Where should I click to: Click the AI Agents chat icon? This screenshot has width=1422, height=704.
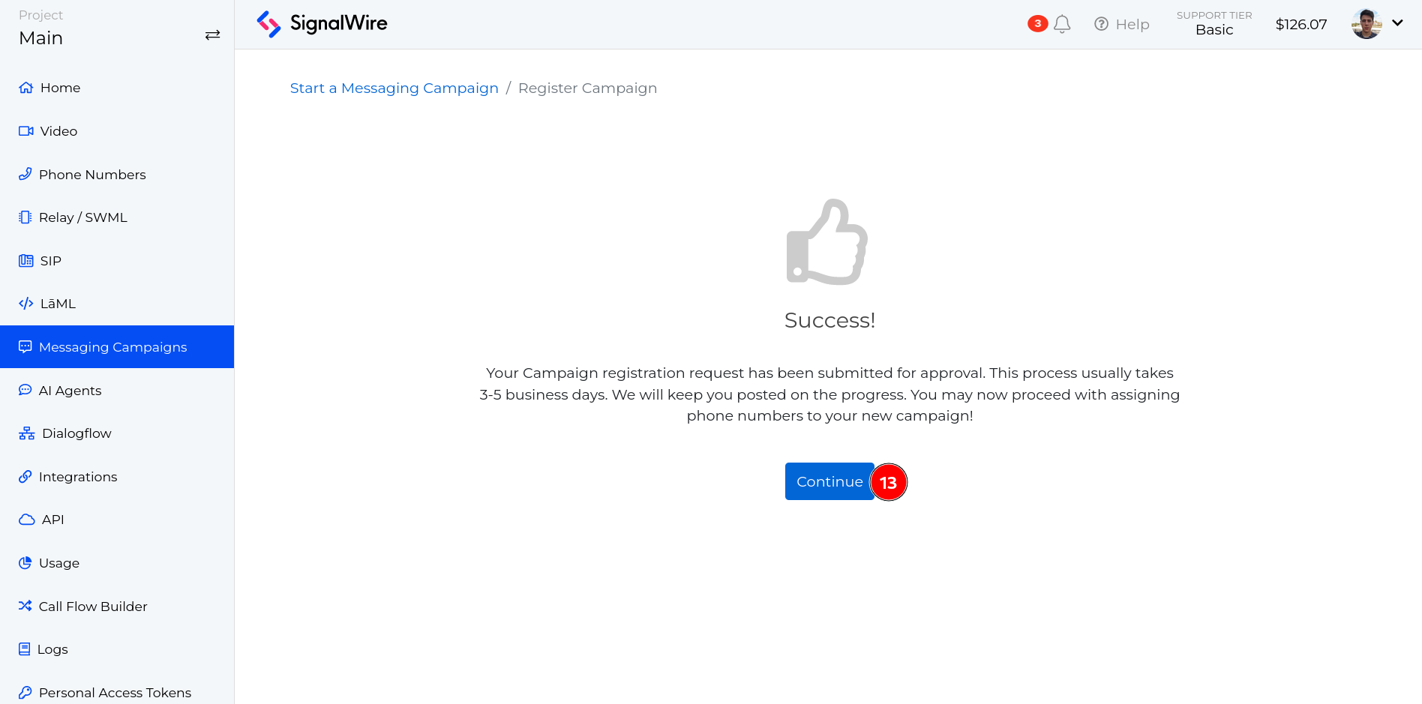tap(25, 390)
